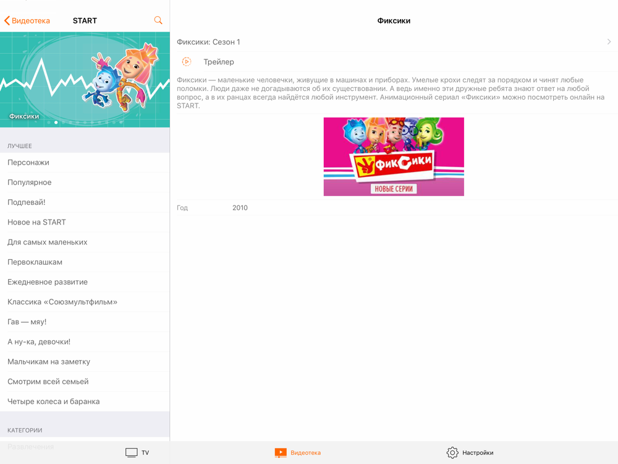Select the Персонажи category

point(85,163)
